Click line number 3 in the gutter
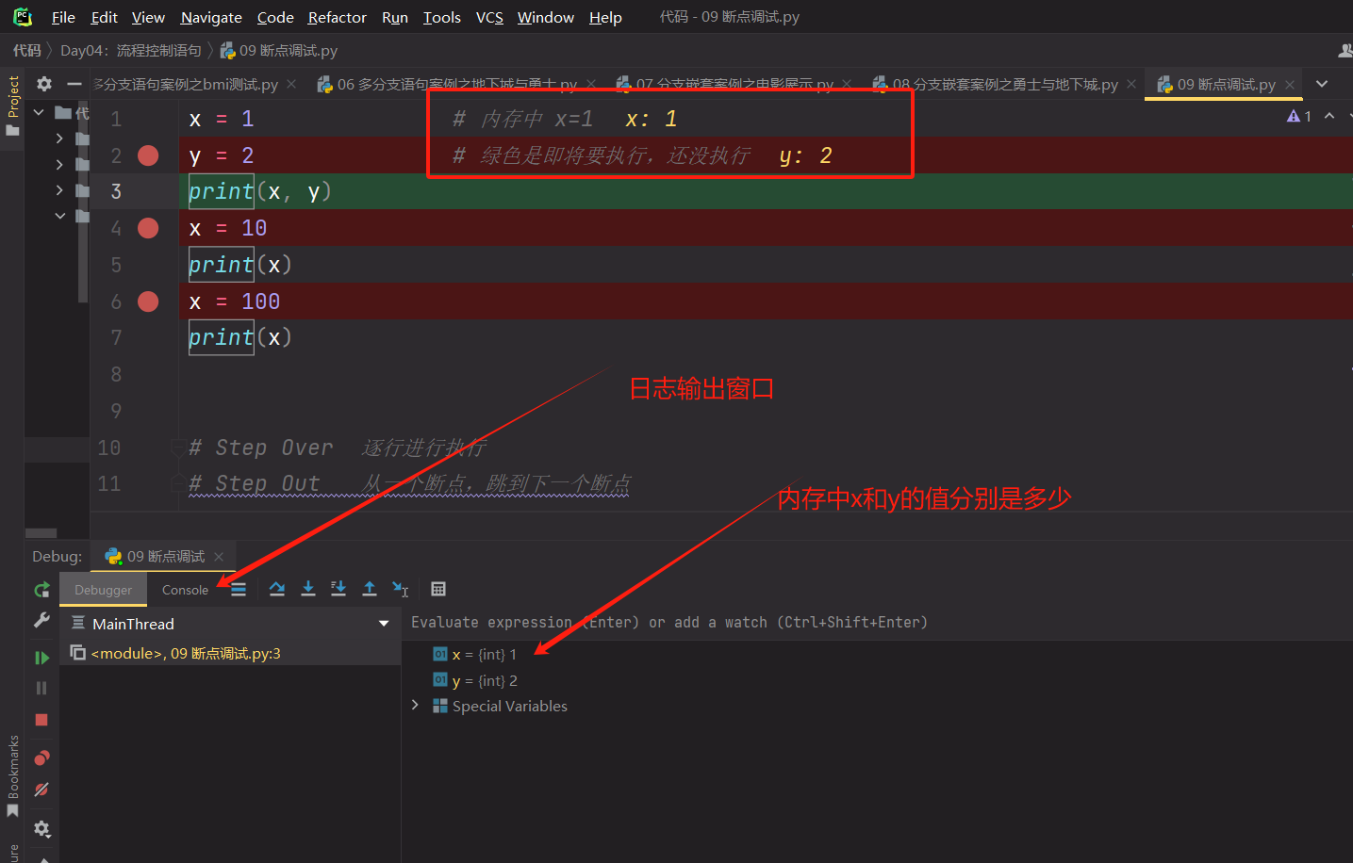Screen dimensions: 1353x863 pos(116,192)
